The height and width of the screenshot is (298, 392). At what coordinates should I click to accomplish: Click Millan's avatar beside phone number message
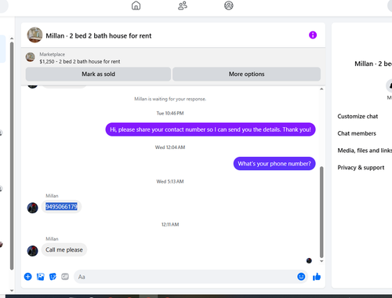pyautogui.click(x=33, y=208)
